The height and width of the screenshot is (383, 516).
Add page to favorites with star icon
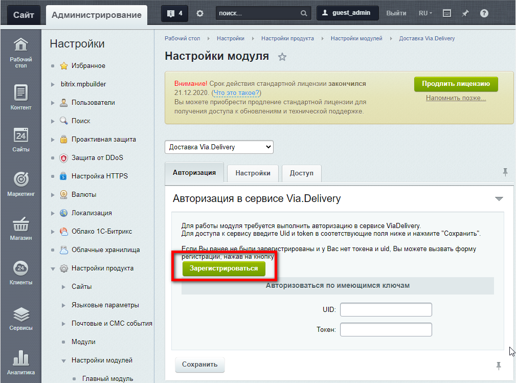pos(282,57)
